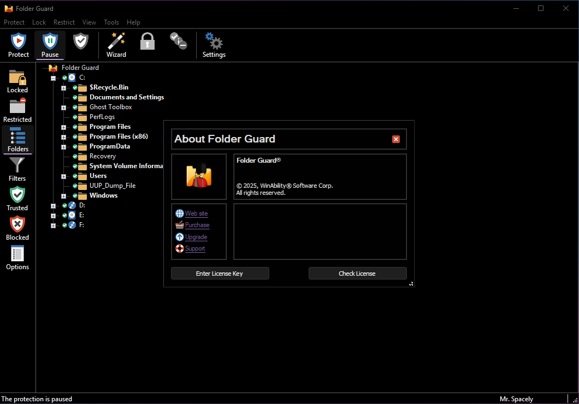
Task: Open the Tools menu
Action: [x=111, y=22]
